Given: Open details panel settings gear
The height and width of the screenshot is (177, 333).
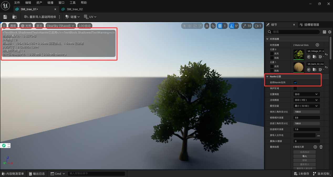Looking at the screenshot, I should tap(330, 32).
